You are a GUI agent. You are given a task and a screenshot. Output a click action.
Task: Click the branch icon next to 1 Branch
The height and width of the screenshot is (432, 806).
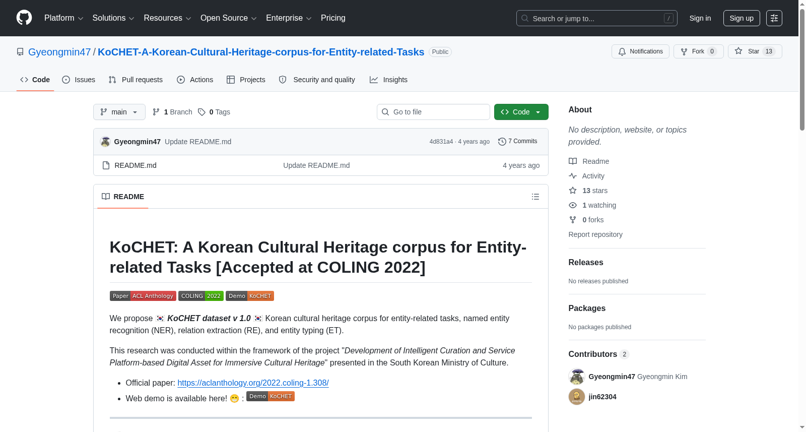pos(156,112)
